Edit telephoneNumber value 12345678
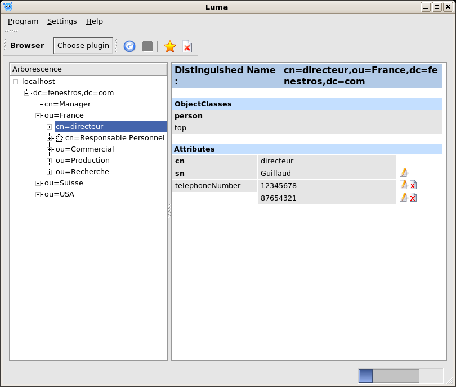This screenshot has height=387, width=456. click(x=403, y=185)
